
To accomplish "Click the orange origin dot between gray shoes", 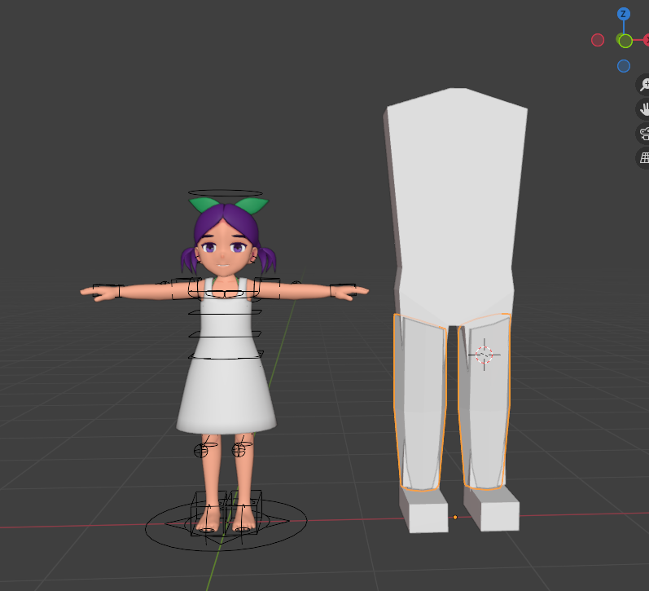I will [x=455, y=517].
